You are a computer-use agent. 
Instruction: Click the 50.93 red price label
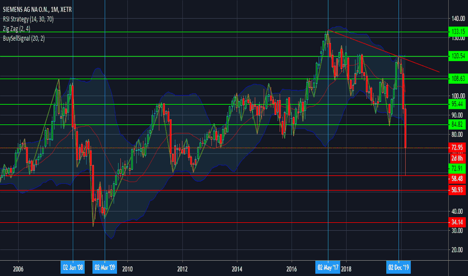coord(457,190)
